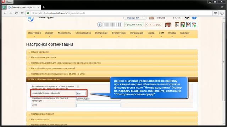Open the Абонементы menu
Viewport: 227px width, 127px height.
tap(65, 33)
